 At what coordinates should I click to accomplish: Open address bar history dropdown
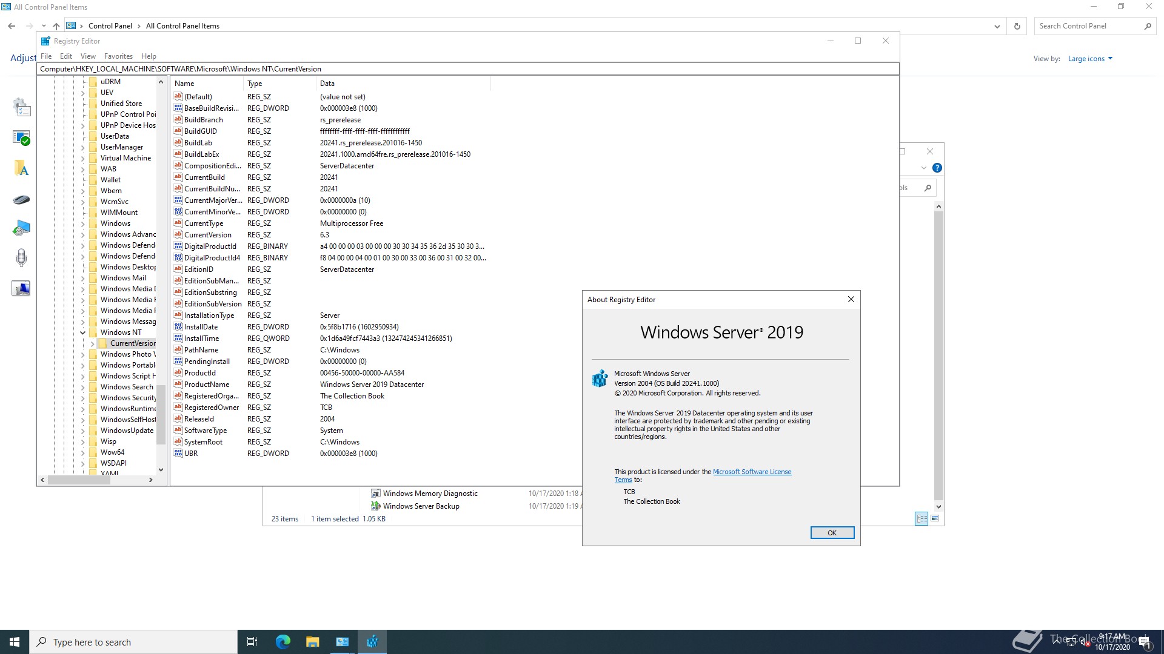[997, 26]
